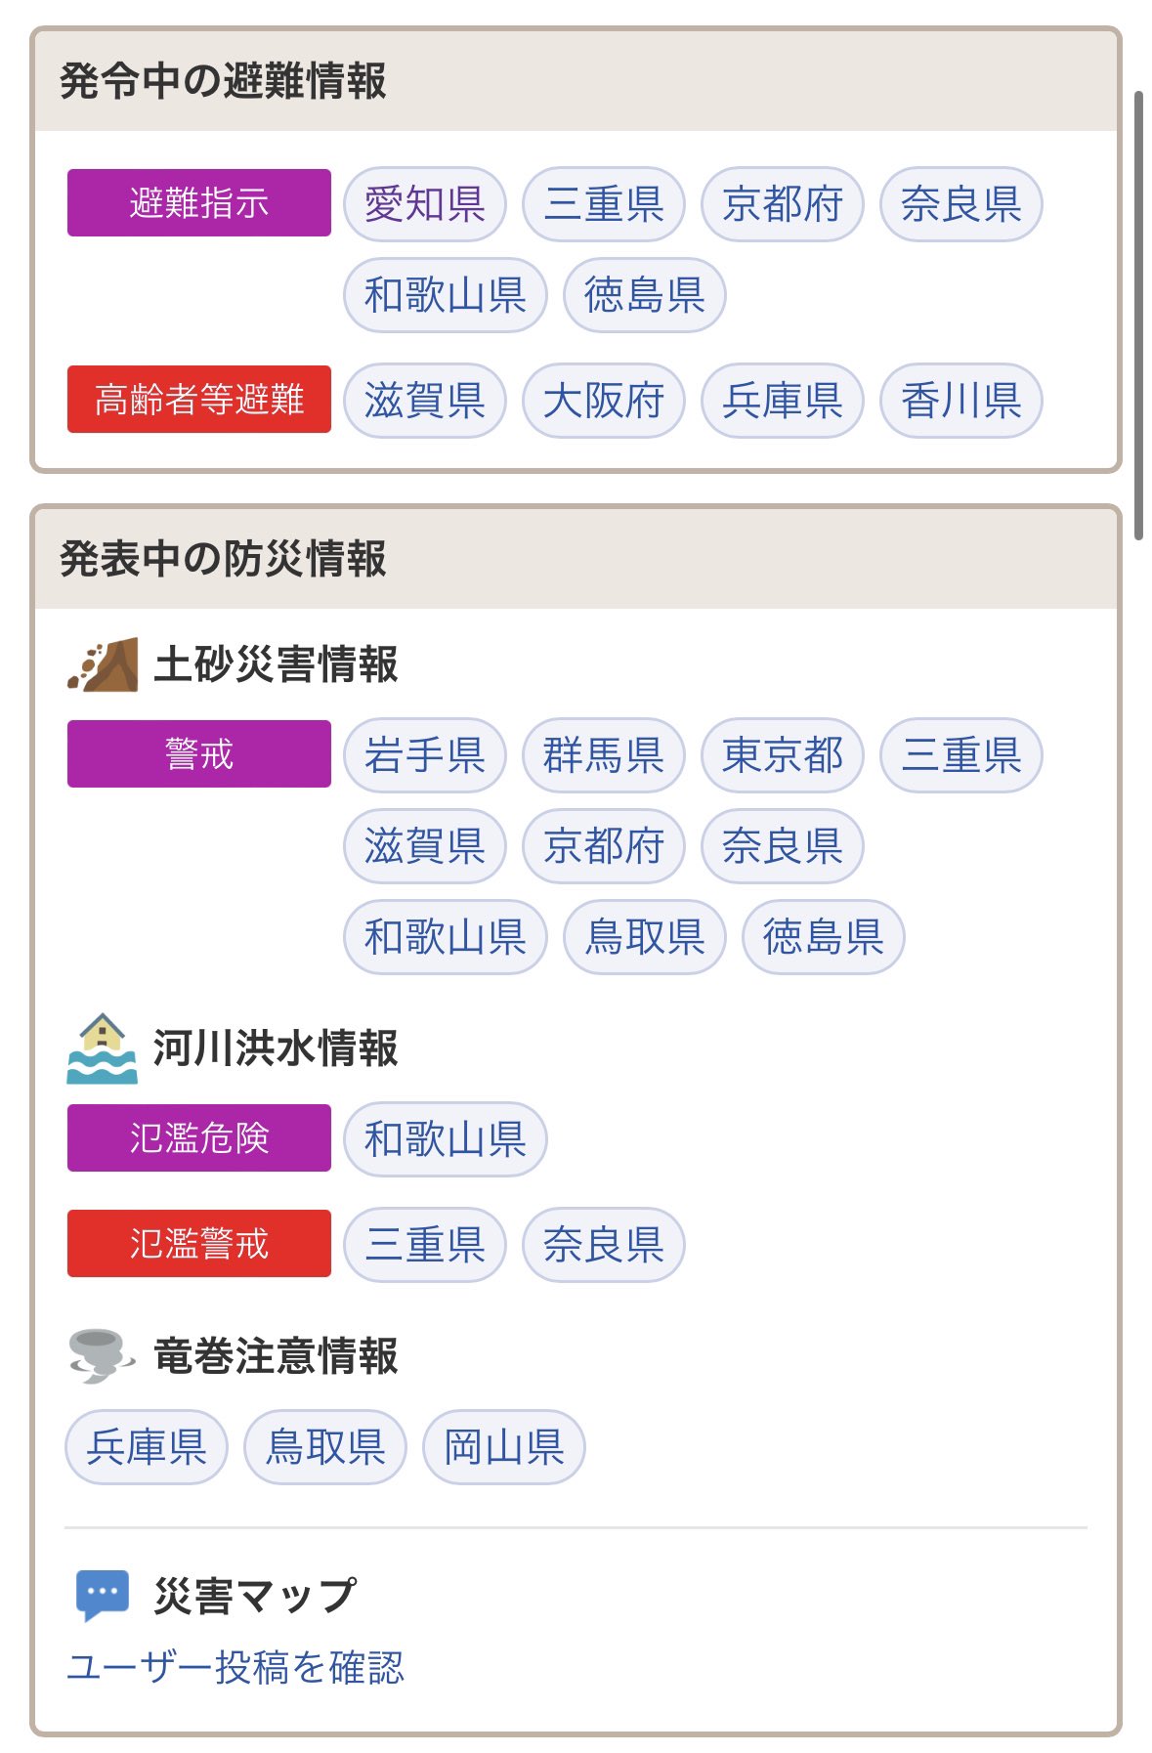
Task: Choose 東京都 in 土砂災害情報 警戒
Action: pyautogui.click(x=783, y=755)
